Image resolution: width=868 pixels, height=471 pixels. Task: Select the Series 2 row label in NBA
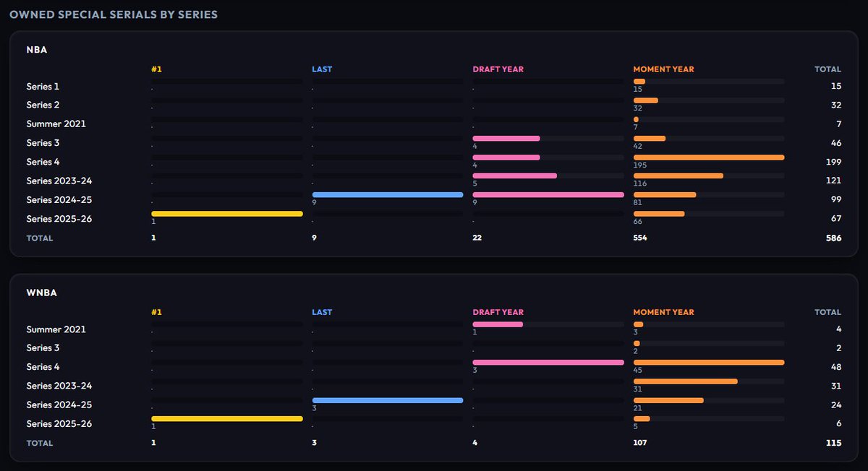coord(43,105)
